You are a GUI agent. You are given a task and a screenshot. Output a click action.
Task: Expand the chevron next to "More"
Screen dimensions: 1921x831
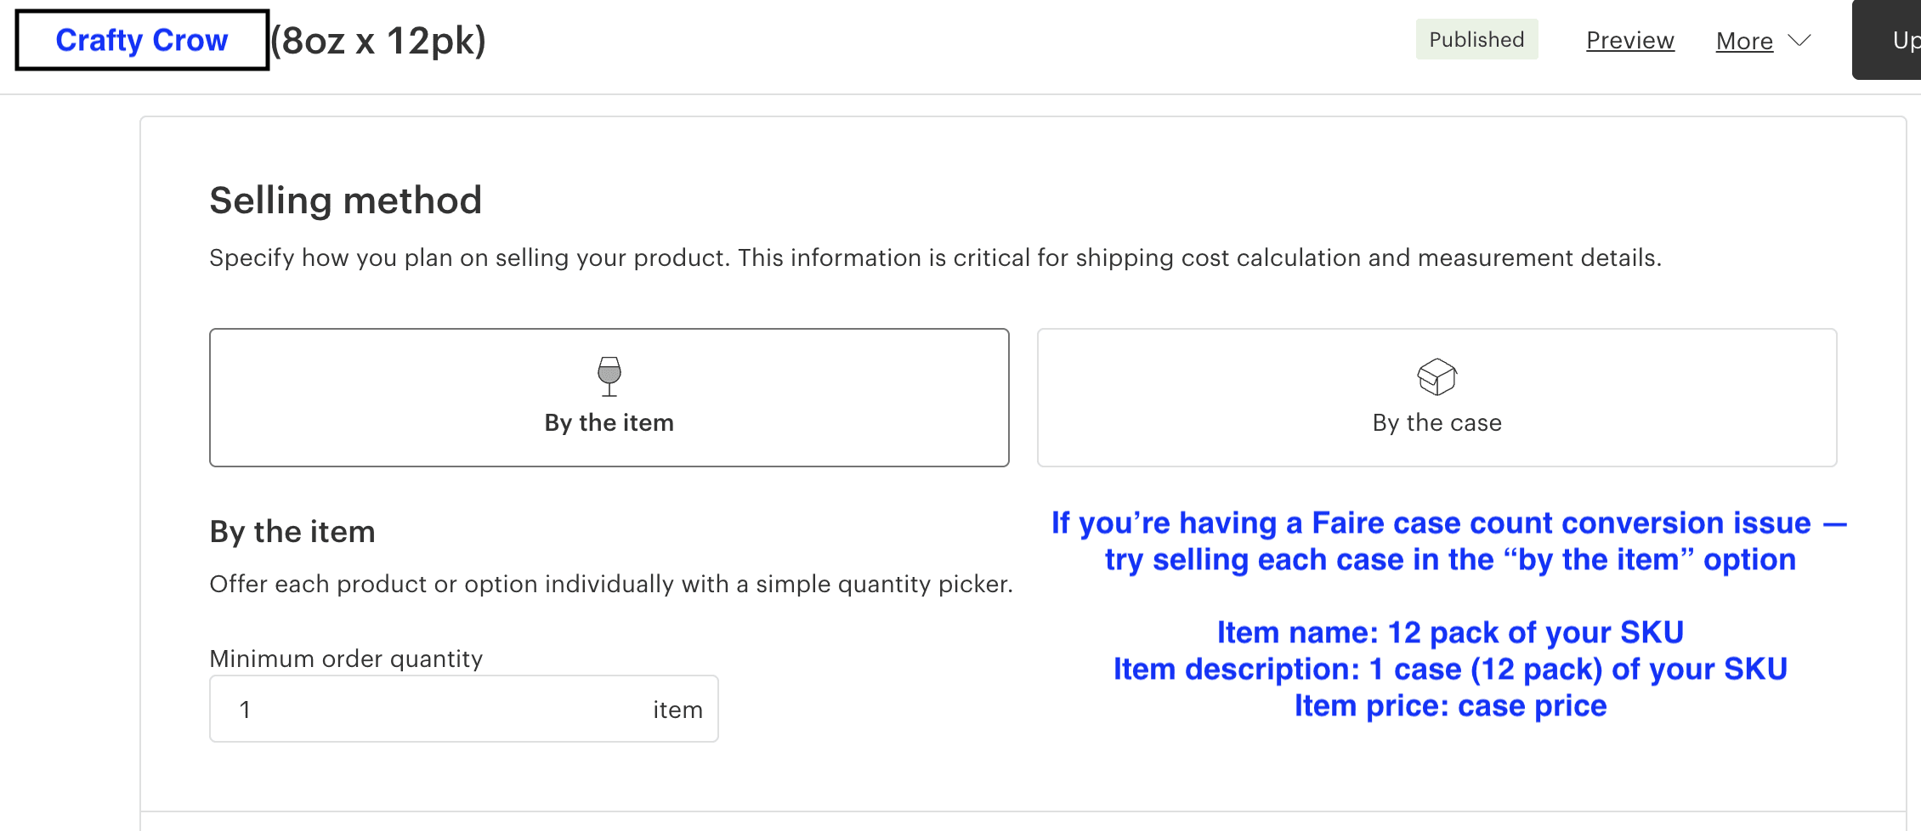[1800, 40]
